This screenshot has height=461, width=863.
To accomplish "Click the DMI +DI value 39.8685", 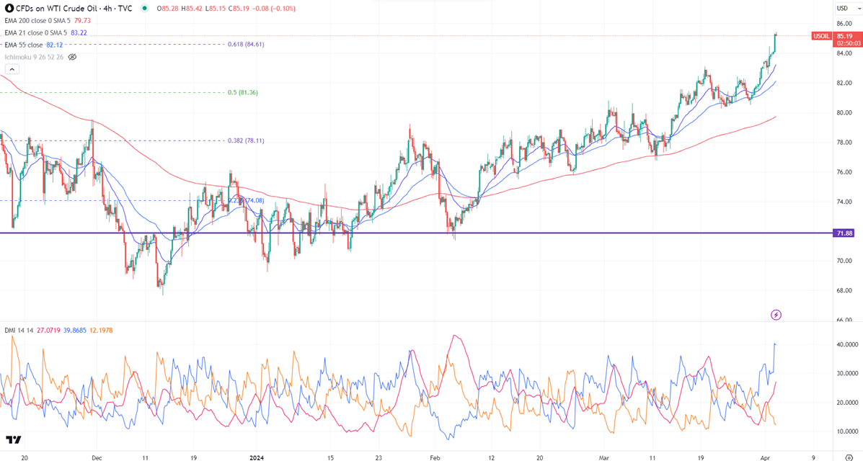I will [74, 330].
